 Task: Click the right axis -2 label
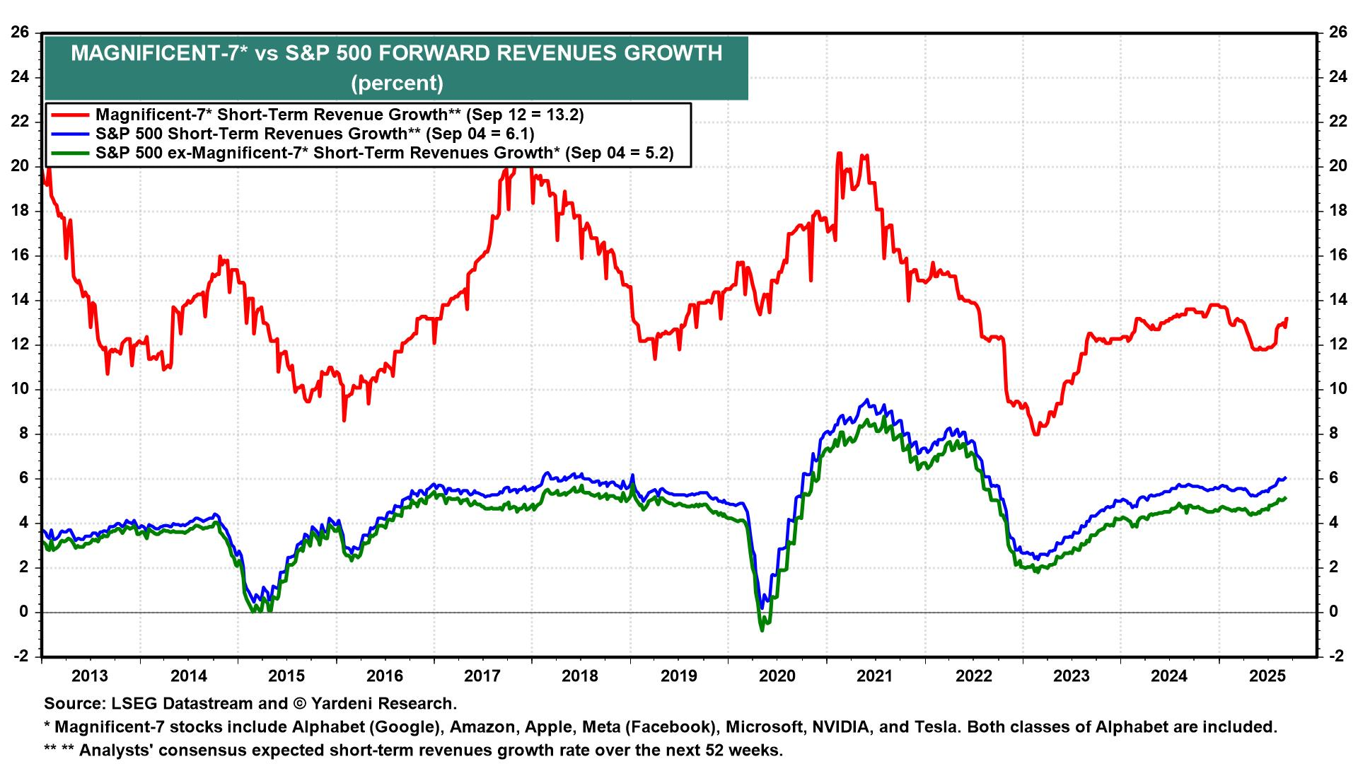pyautogui.click(x=1337, y=656)
